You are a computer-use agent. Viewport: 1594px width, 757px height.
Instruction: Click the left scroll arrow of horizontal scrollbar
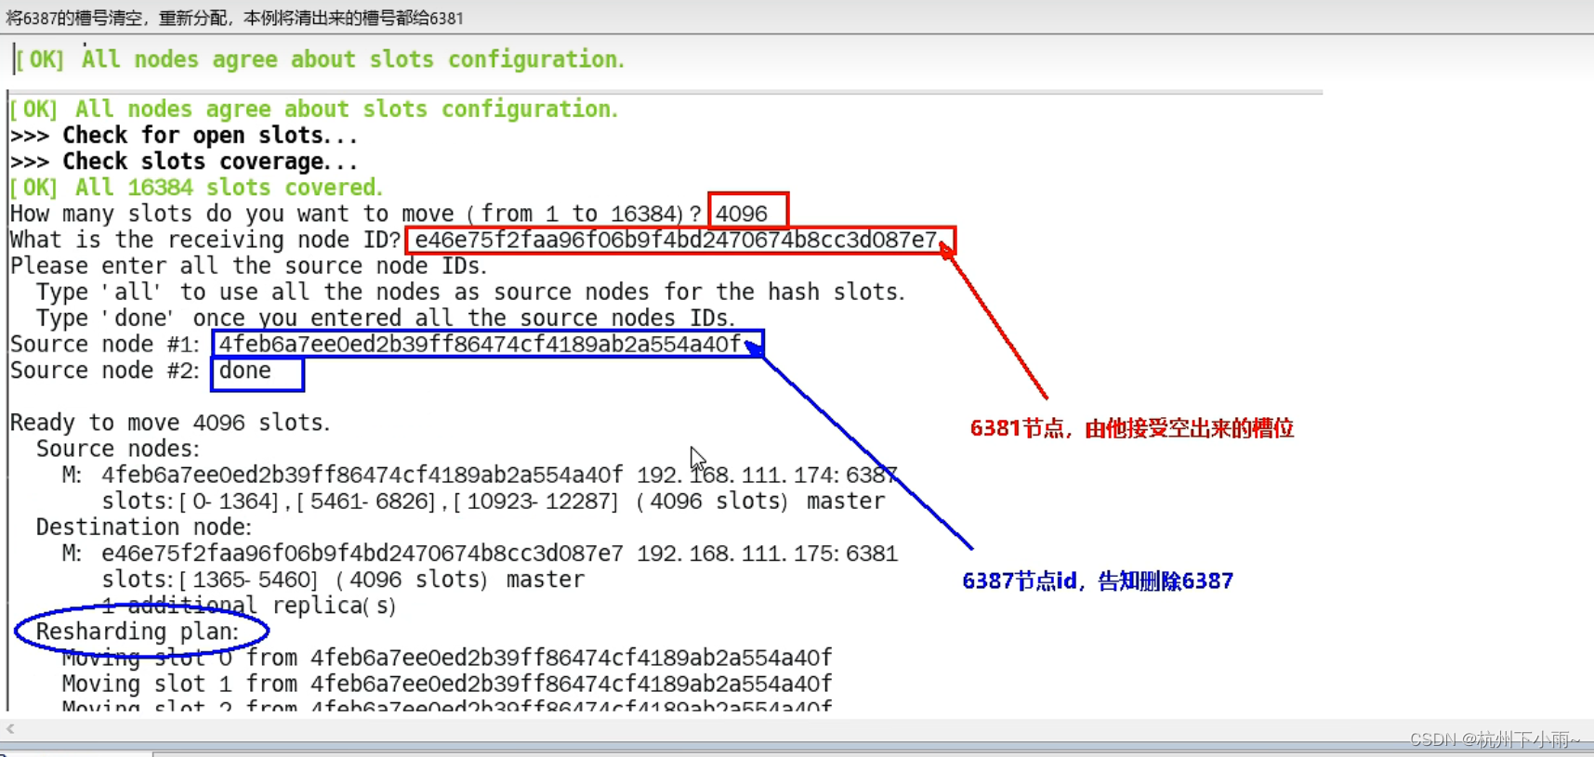pyautogui.click(x=10, y=729)
